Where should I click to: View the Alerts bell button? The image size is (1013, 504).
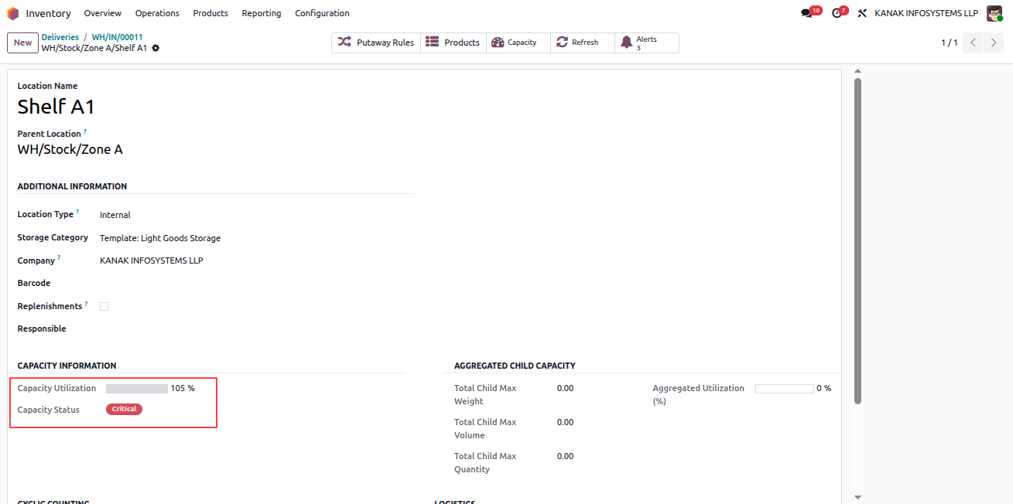tap(647, 43)
